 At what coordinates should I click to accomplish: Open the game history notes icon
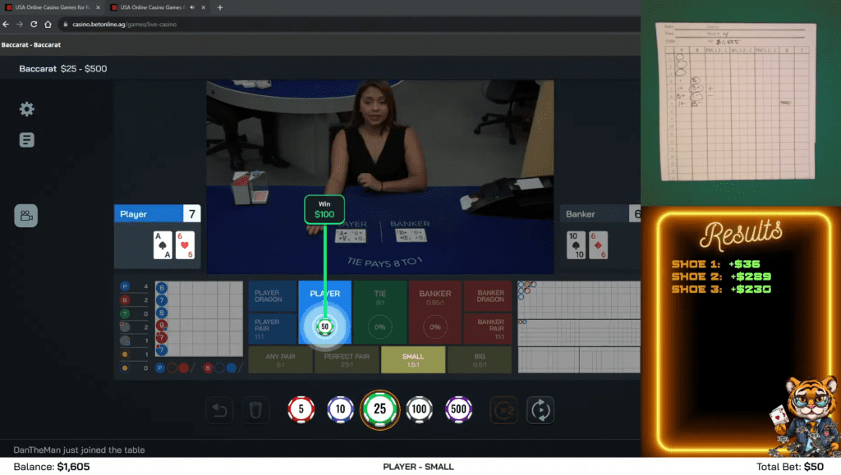pos(26,140)
